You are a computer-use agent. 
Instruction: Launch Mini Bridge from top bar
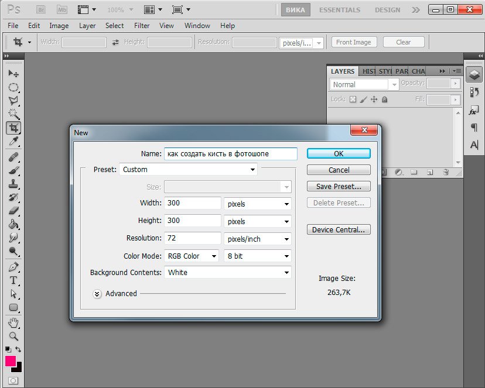coord(62,10)
